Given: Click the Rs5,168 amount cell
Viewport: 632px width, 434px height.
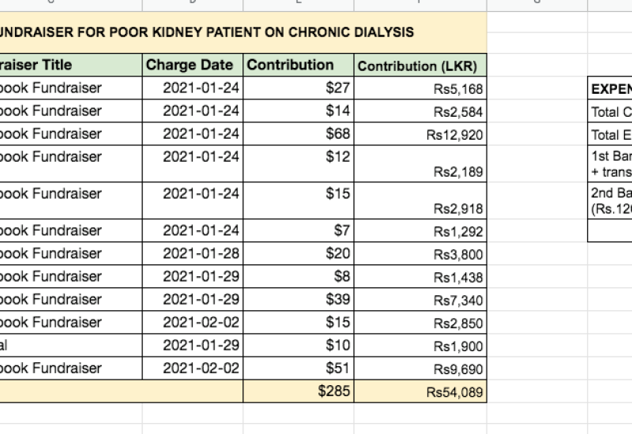Looking at the screenshot, I should [419, 88].
